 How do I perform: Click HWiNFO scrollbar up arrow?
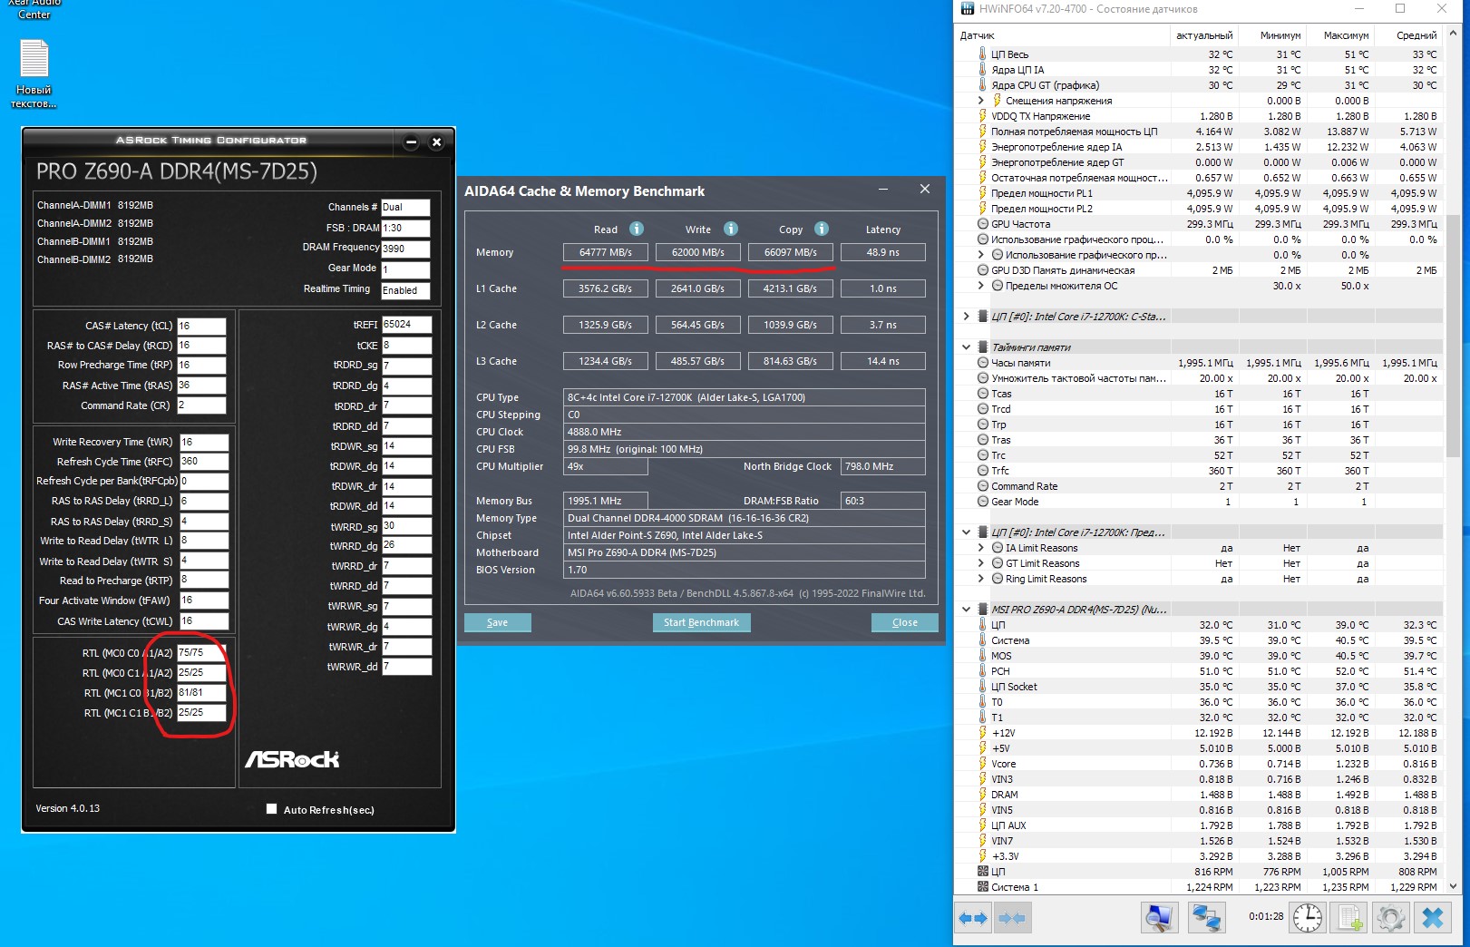[x=1453, y=34]
